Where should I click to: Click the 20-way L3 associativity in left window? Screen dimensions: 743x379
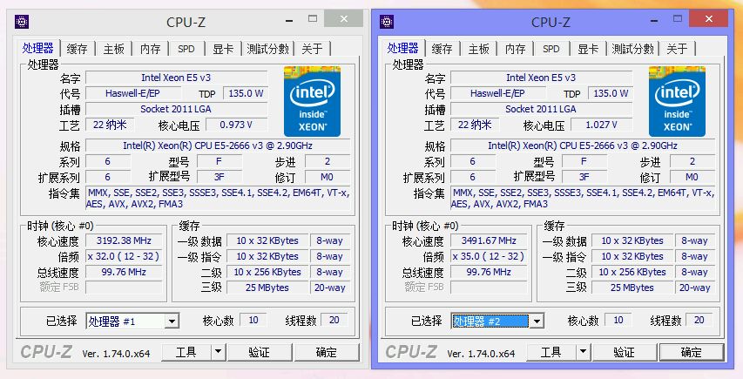coord(330,288)
